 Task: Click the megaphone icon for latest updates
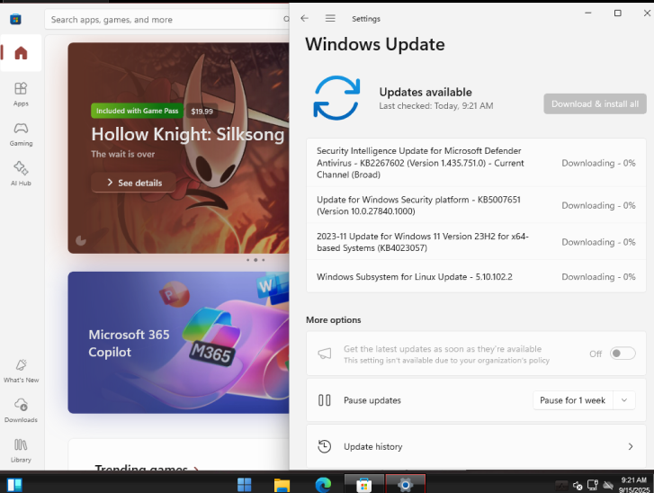coord(325,354)
